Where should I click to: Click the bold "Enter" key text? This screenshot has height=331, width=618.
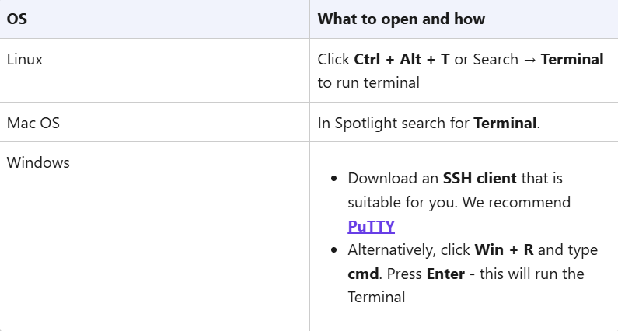click(x=445, y=274)
